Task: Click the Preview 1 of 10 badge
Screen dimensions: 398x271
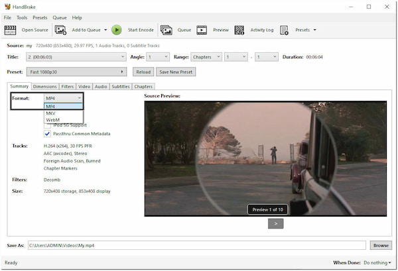Action: (268, 209)
